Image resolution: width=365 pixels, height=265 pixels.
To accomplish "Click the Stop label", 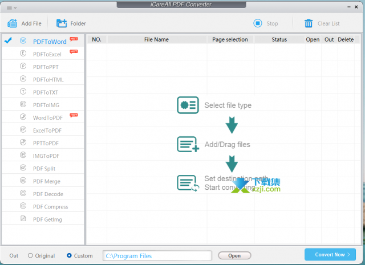I will (273, 23).
